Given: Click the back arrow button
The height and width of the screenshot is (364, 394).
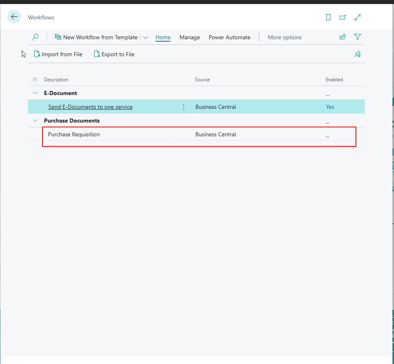Looking at the screenshot, I should tap(14, 17).
